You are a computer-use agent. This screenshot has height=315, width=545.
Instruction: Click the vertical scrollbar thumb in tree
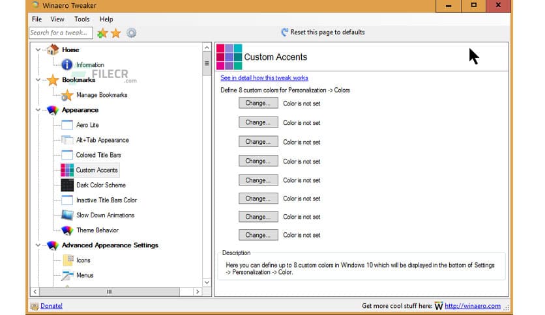(x=207, y=64)
